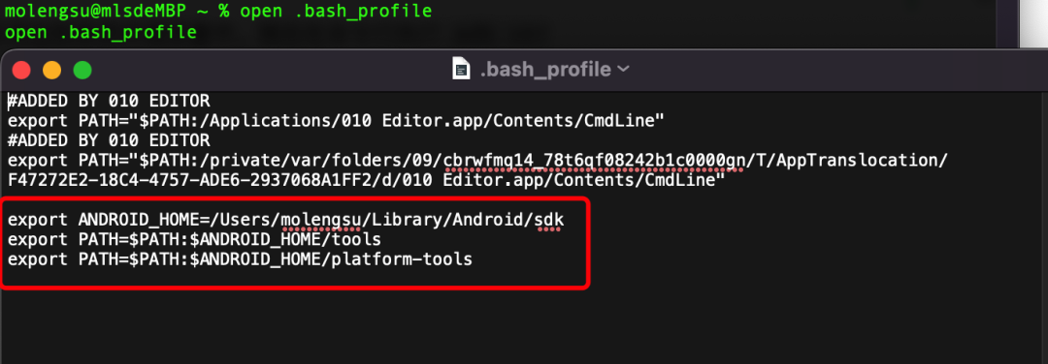Viewport: 1048px width, 364px height.
Task: Click the blank line above ANDROID_HOME export
Action: [294, 200]
